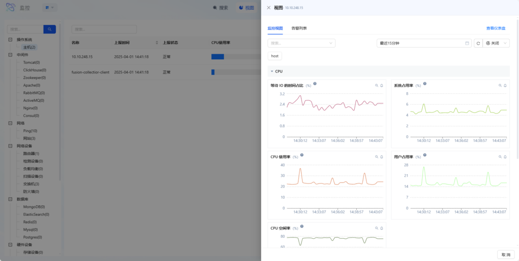Select 交换机(3) in the tree

point(31,184)
